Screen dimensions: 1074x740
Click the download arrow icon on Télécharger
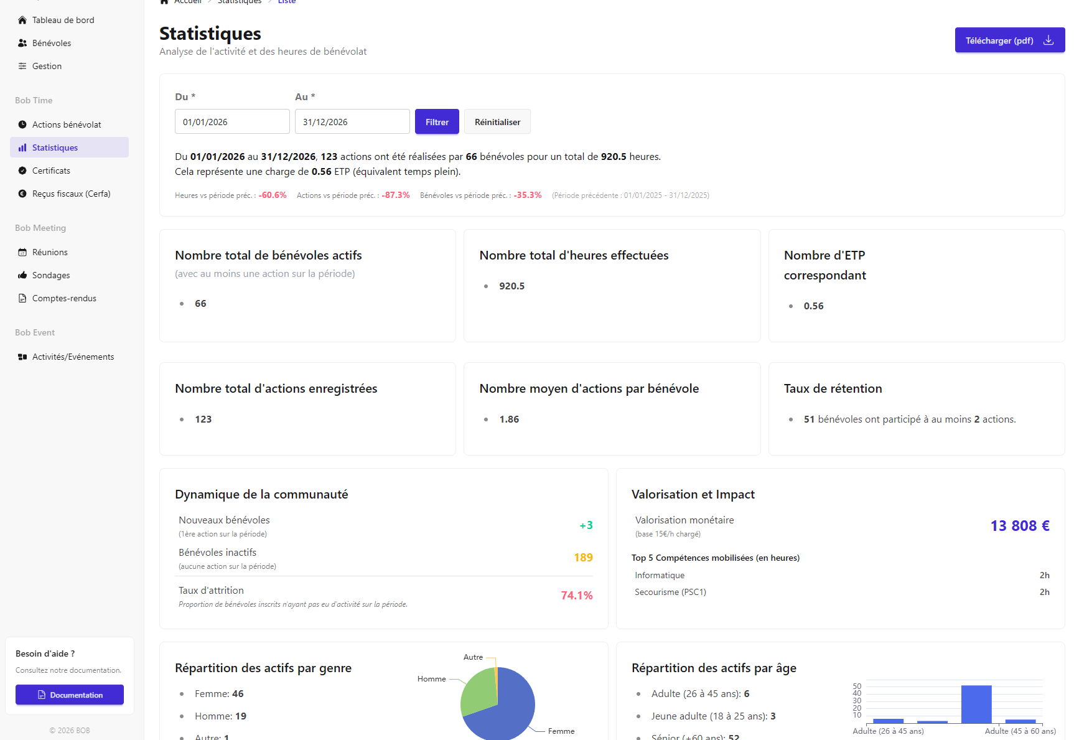[x=1048, y=40]
